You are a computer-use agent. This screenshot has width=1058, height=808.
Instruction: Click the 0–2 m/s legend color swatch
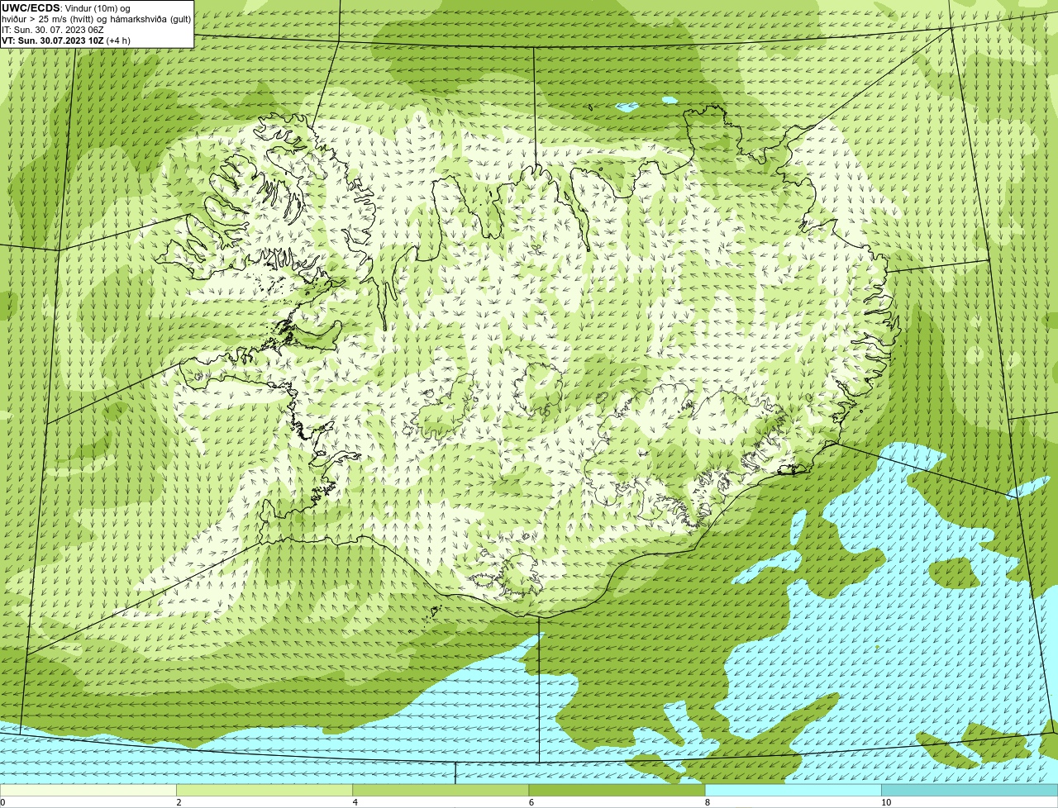[x=88, y=791]
